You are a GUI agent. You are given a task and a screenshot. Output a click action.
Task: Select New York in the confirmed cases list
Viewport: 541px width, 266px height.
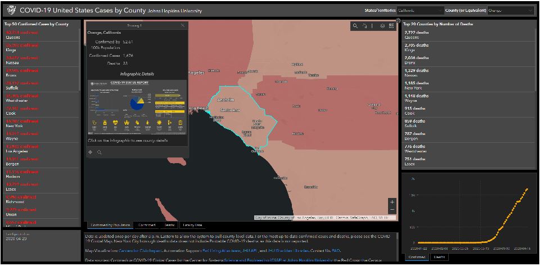tap(40, 124)
